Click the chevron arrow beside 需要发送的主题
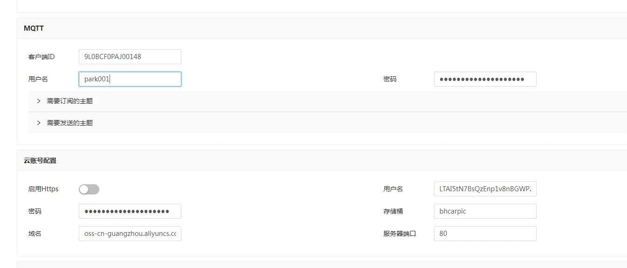627x268 pixels. tap(39, 123)
